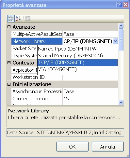Sort properties alphabetically with A-Z icon

coord(18,19)
